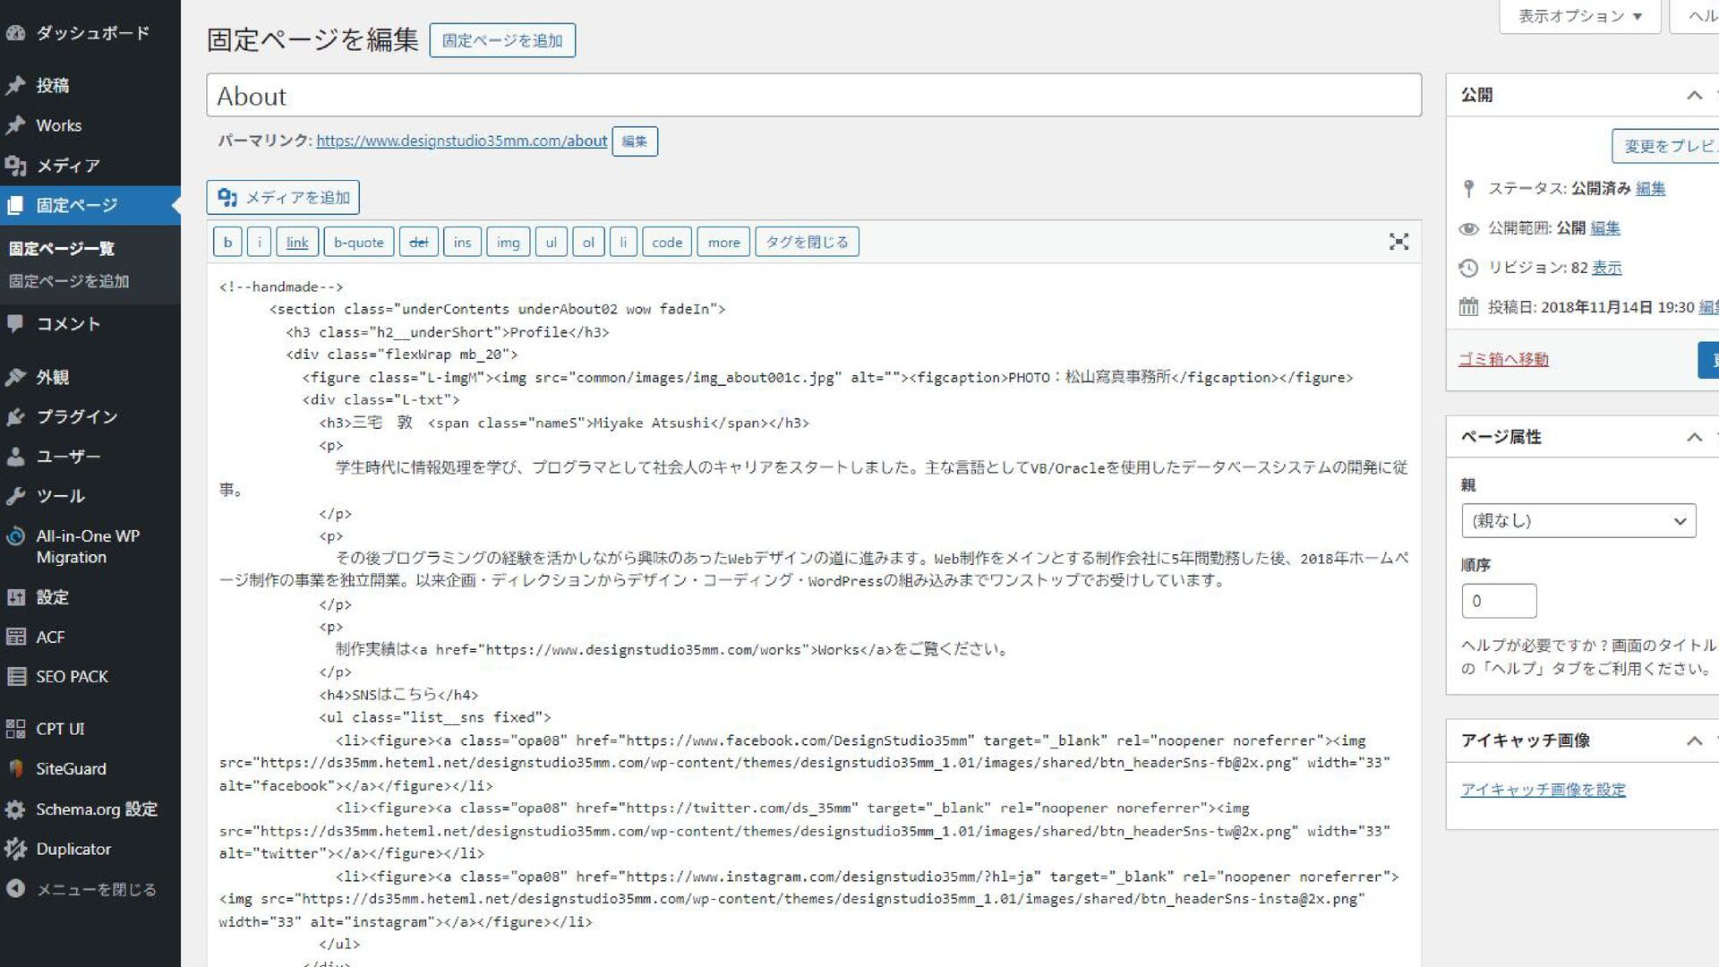This screenshot has width=1719, height=967.
Task: Open 固定ページを追加 submenu item
Action: tap(69, 281)
